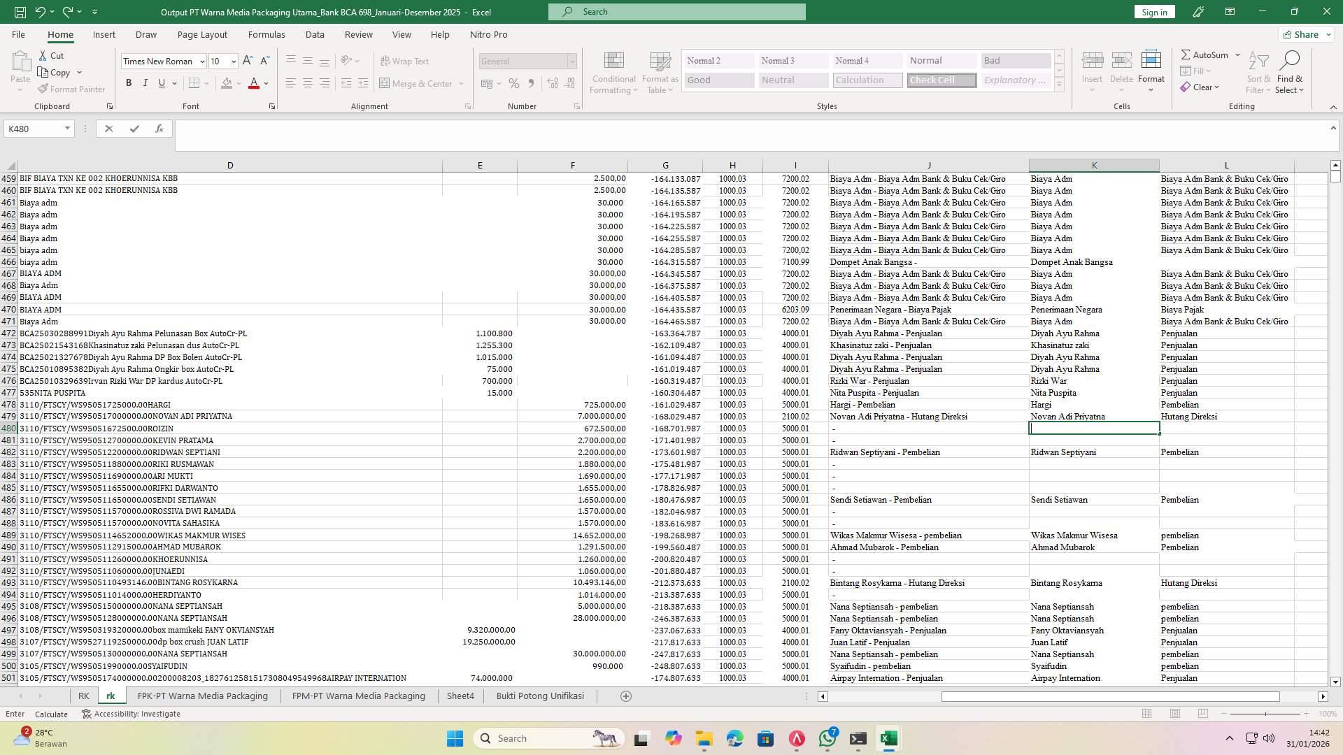Click the Format Painter brush icon

coord(43,89)
